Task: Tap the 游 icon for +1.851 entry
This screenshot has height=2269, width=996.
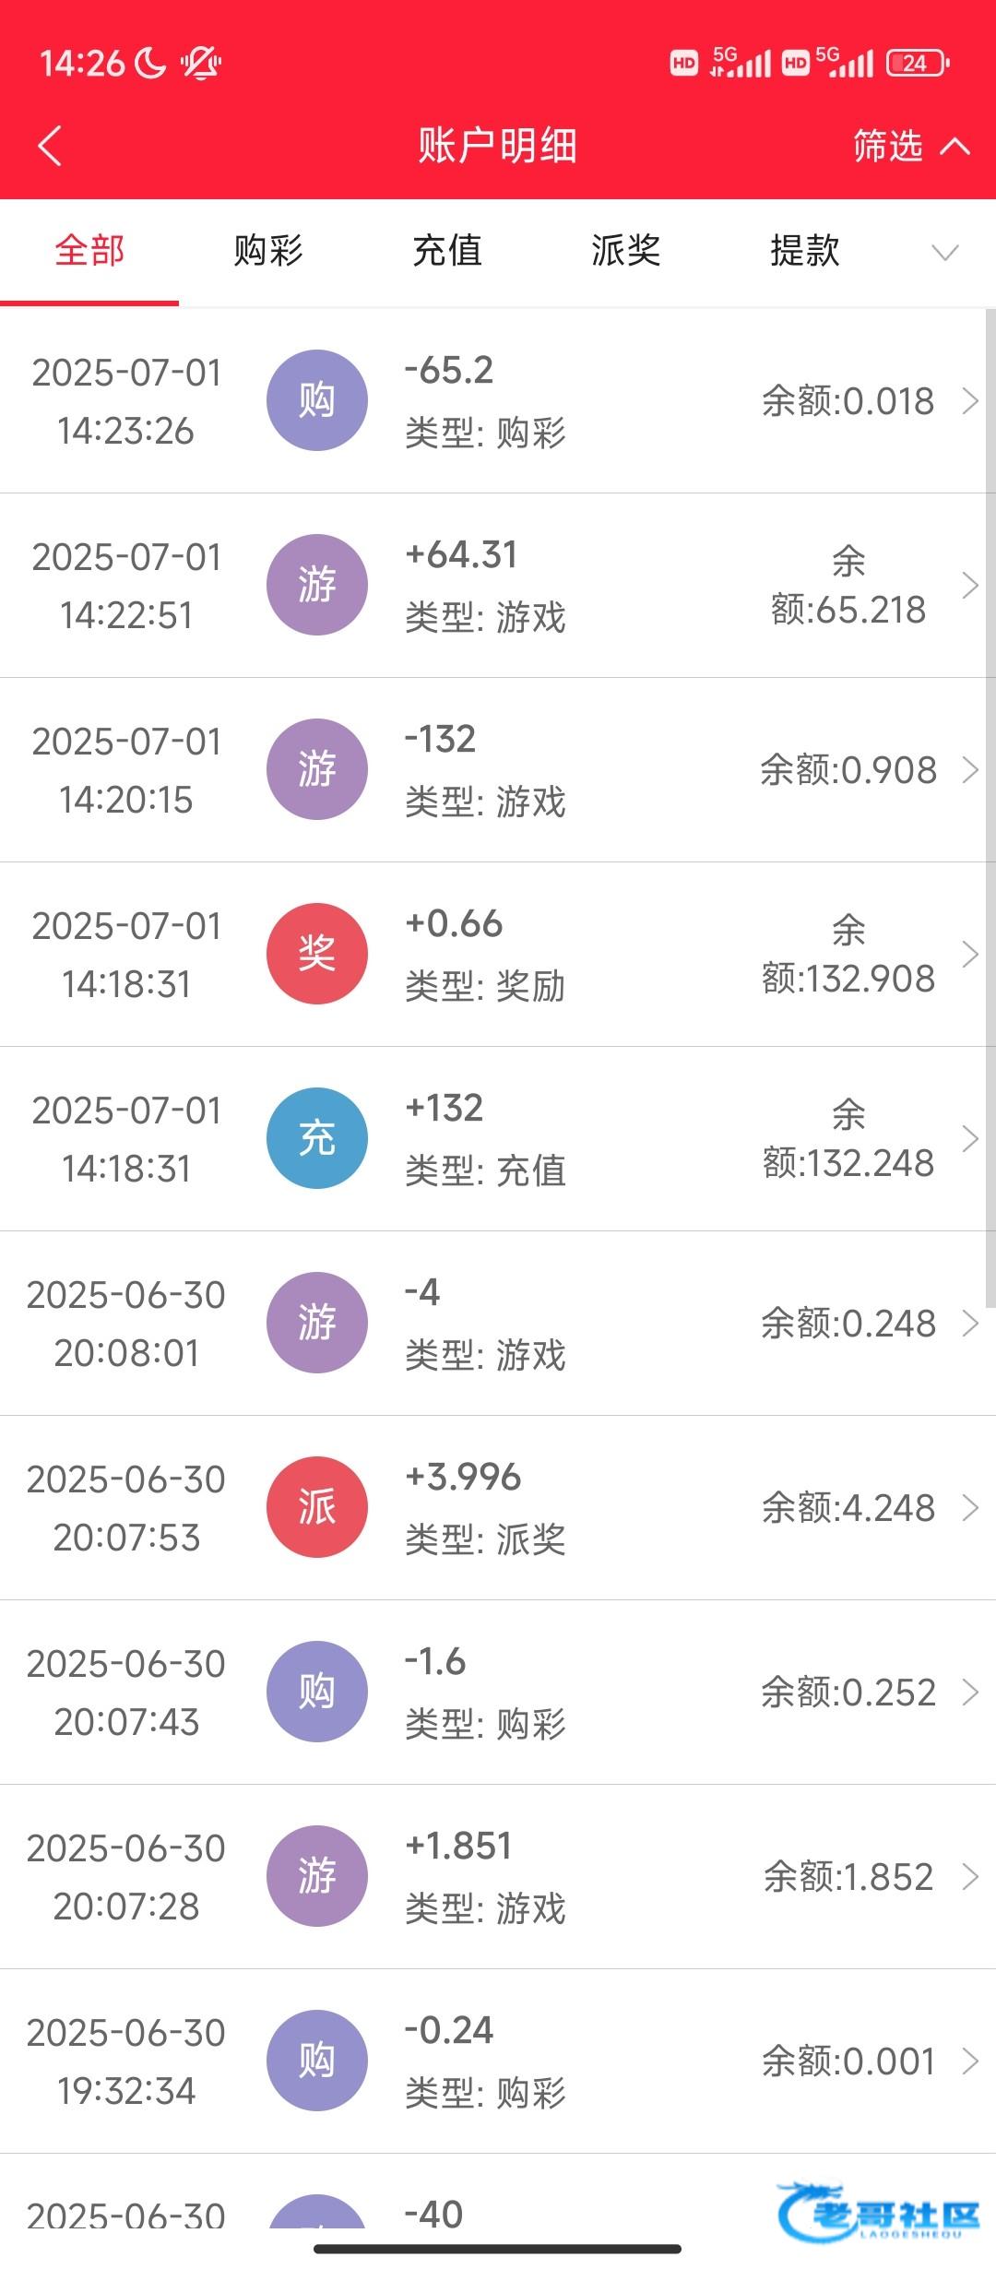Action: (x=316, y=1876)
